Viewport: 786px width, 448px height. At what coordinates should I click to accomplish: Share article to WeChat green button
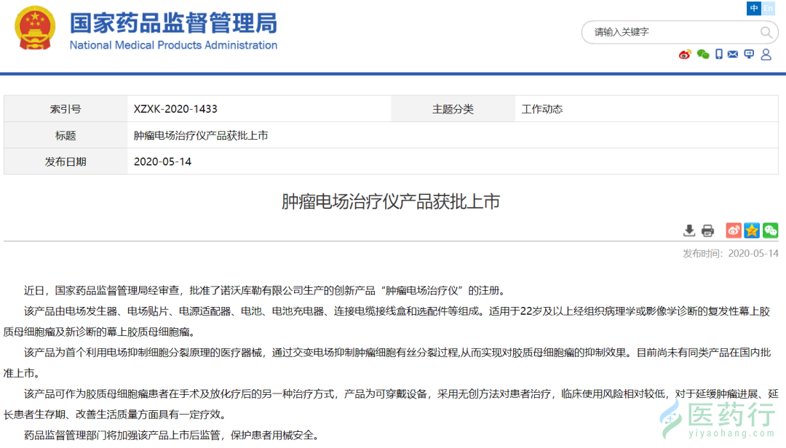(771, 231)
